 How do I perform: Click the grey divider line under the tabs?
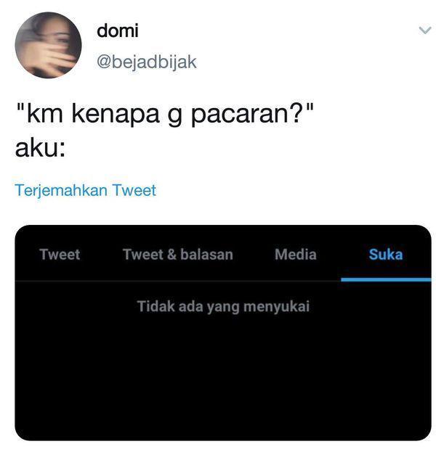point(178,281)
